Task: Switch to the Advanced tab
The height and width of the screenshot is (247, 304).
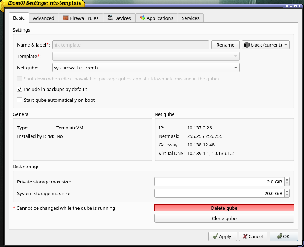Action: point(43,18)
